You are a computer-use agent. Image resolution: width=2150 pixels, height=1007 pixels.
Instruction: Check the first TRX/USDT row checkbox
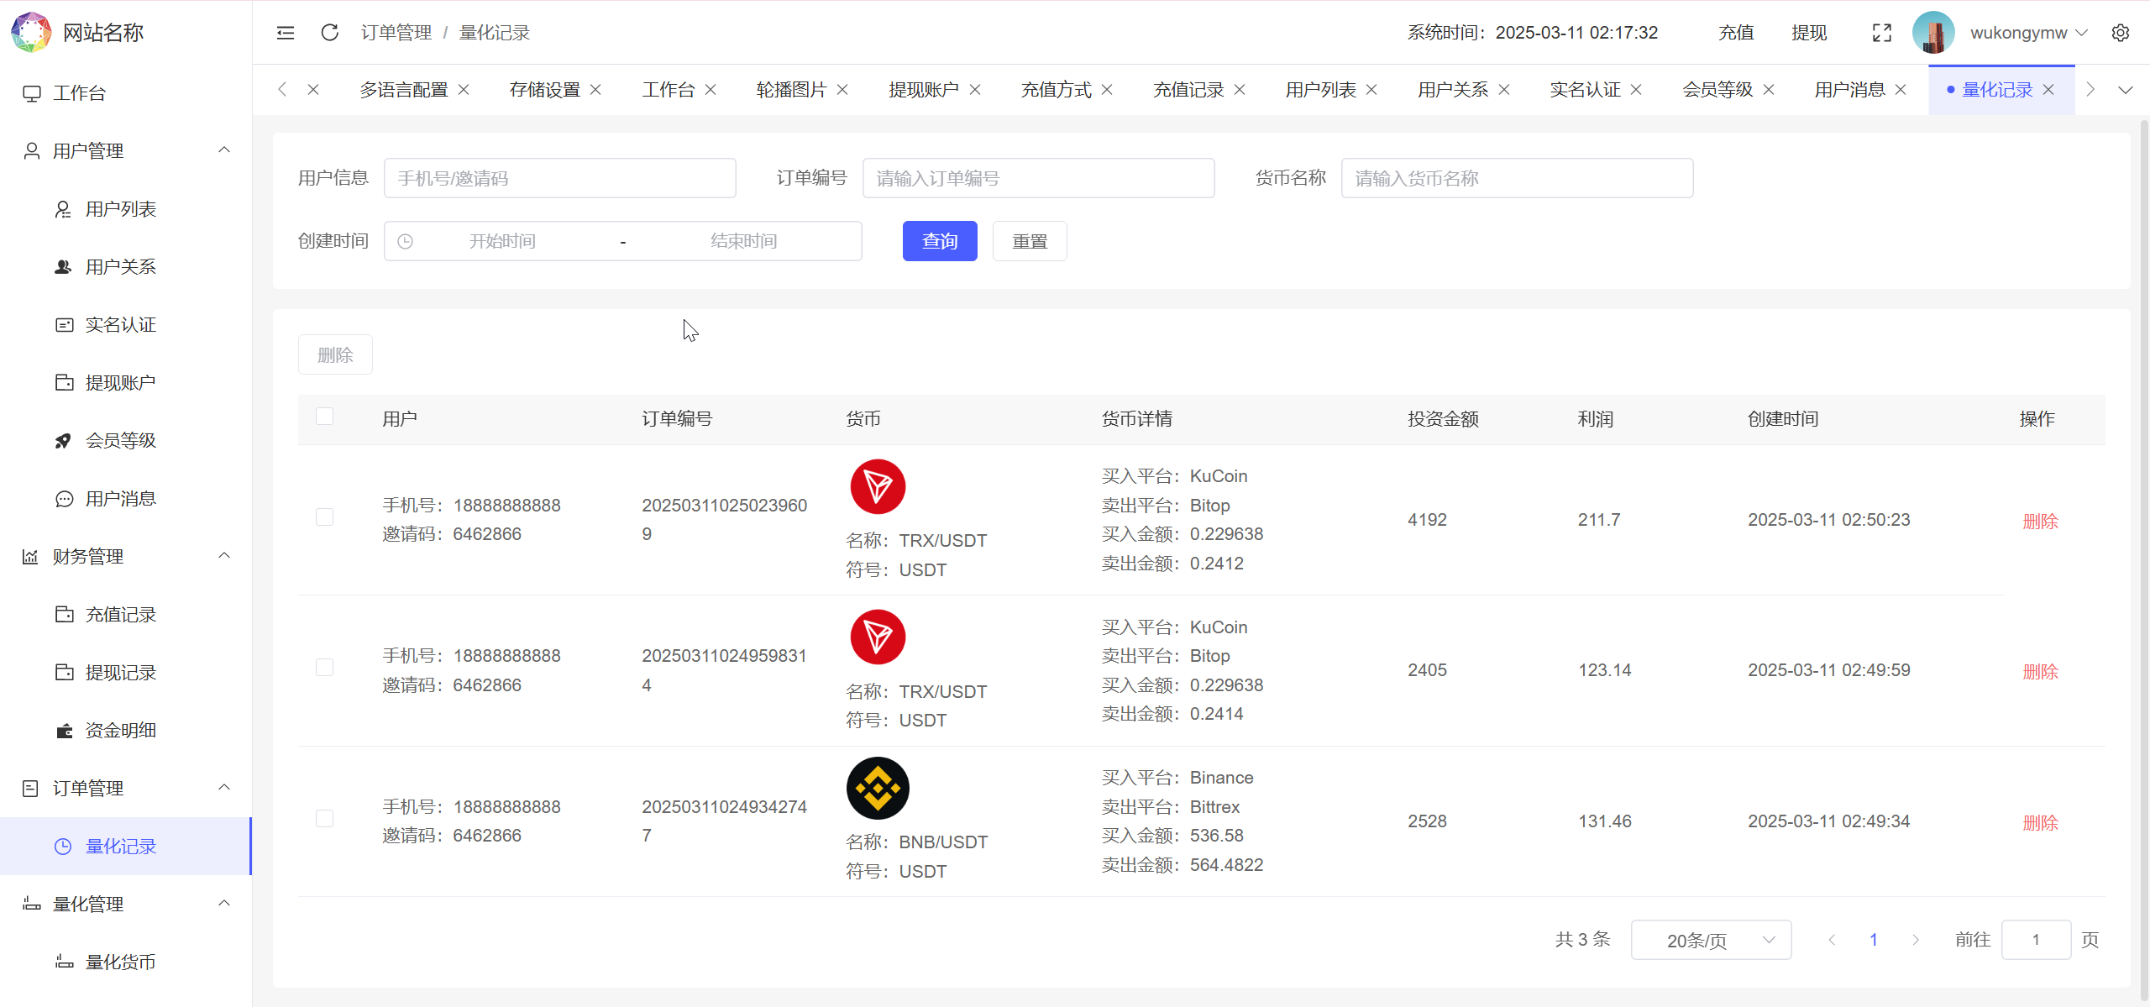pyautogui.click(x=325, y=517)
